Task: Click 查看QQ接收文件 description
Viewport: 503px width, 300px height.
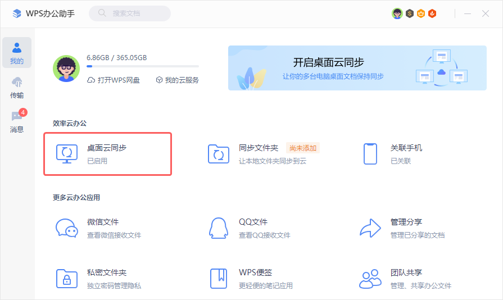Action: click(x=264, y=235)
